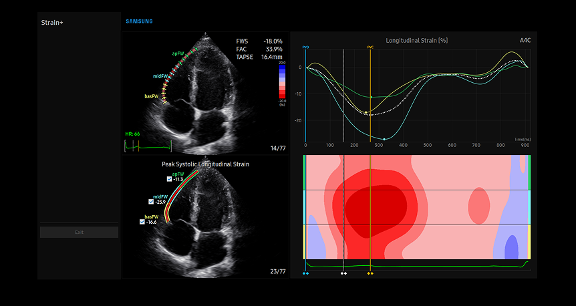Click the 23/77 frame counter

pos(278,271)
